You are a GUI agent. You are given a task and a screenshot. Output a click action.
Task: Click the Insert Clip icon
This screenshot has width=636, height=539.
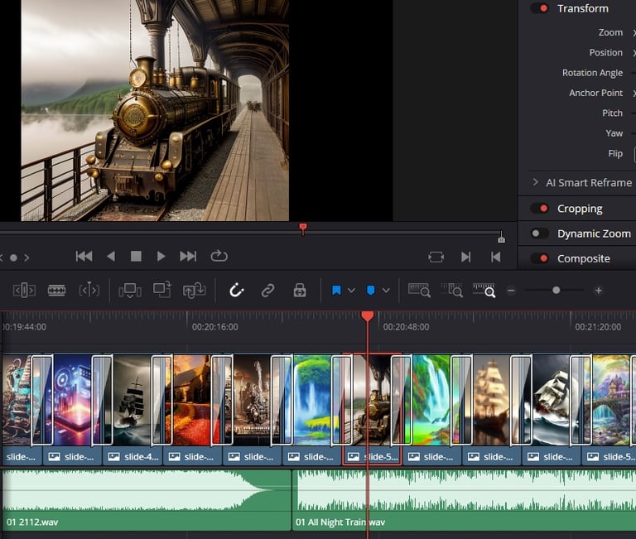pos(129,291)
